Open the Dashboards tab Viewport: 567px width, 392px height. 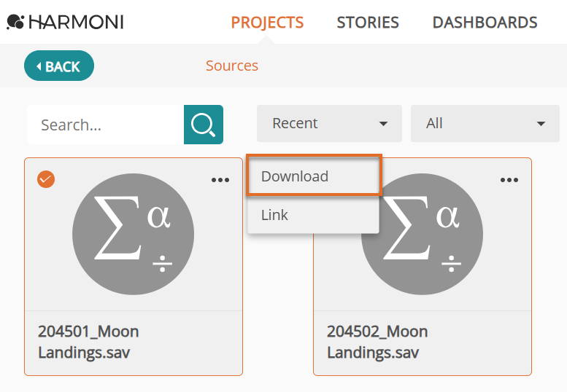[x=485, y=23]
